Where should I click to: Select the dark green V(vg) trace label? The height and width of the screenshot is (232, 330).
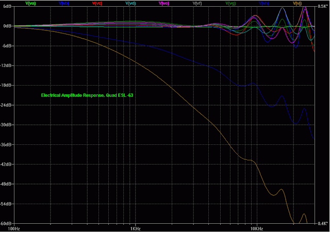230,3
